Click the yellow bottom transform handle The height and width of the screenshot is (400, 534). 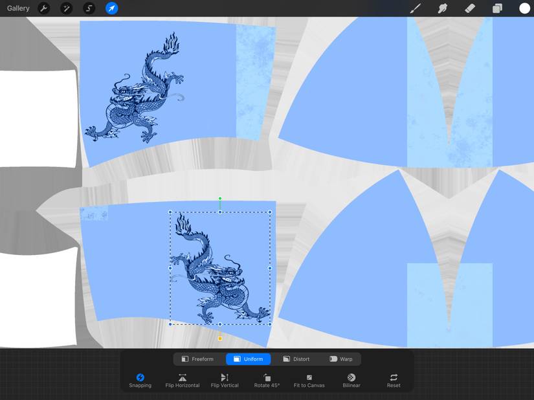(220, 339)
